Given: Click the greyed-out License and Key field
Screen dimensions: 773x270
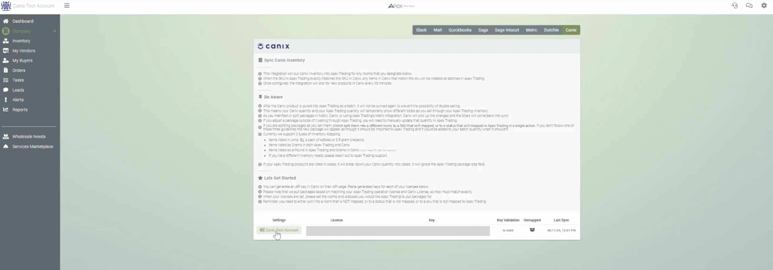Looking at the screenshot, I should (398, 231).
